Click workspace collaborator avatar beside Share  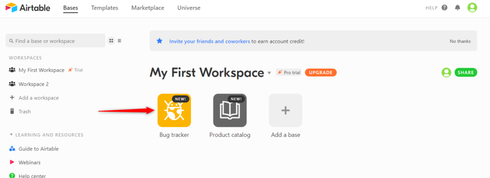(x=446, y=73)
